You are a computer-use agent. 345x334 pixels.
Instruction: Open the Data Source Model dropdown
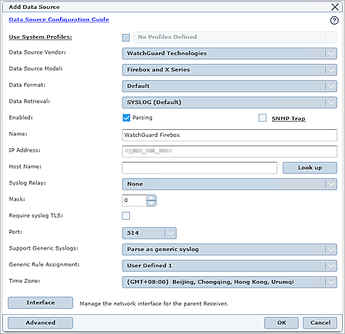[229, 70]
